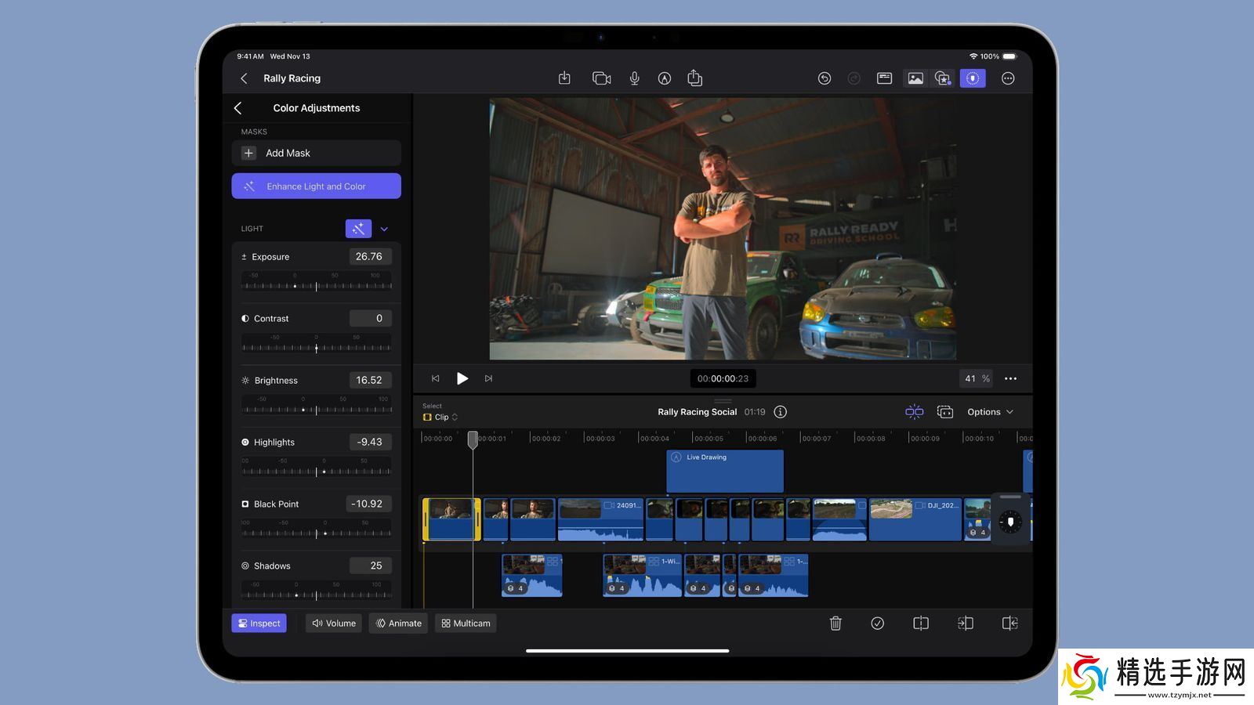Open the Clip select mode dropdown
The width and height of the screenshot is (1254, 705).
pos(440,418)
